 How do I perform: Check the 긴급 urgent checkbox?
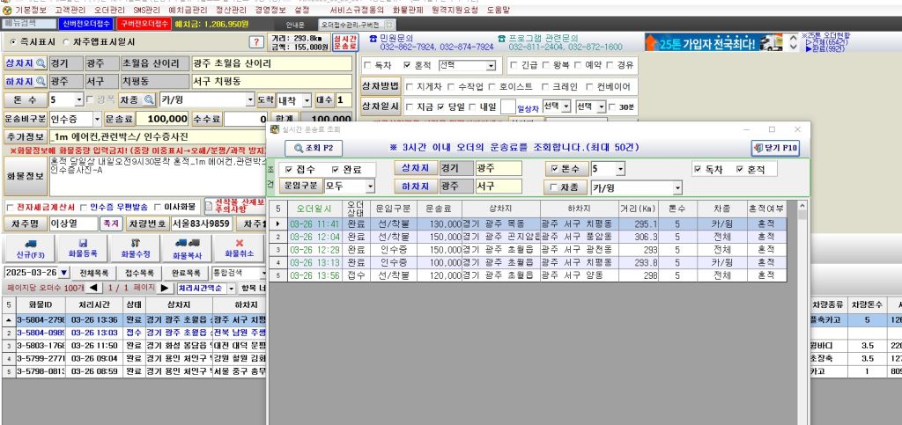(514, 65)
